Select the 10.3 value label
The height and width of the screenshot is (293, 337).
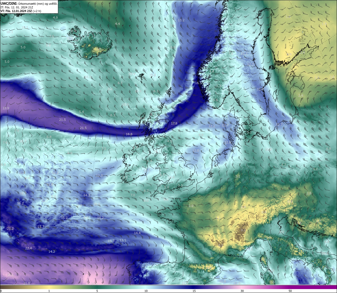coord(9,32)
